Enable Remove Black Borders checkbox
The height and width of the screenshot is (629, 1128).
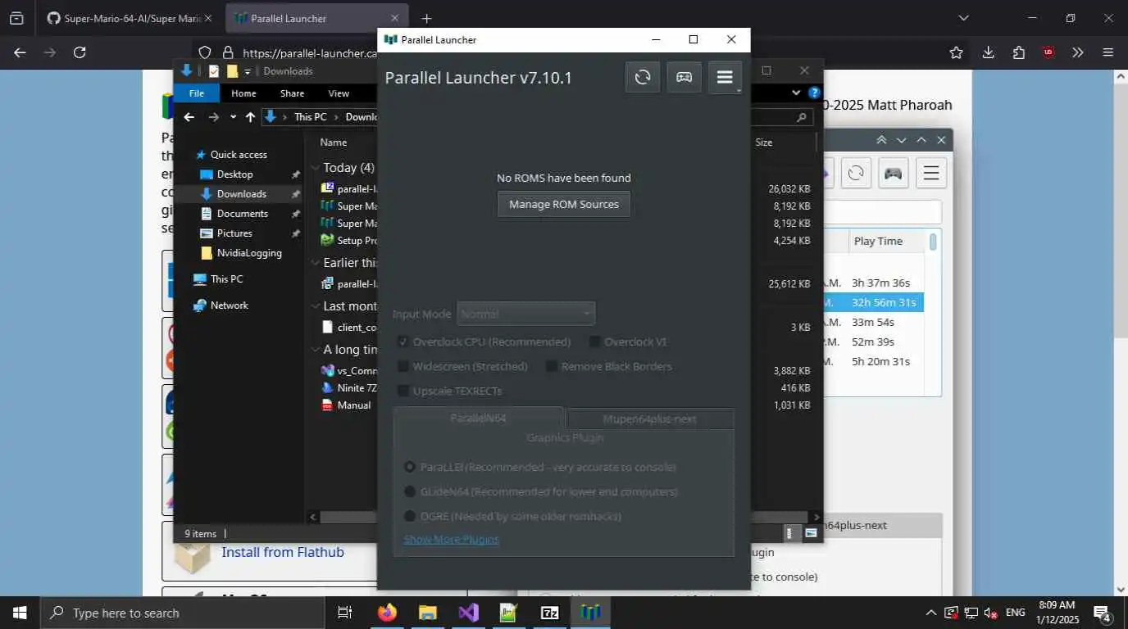coord(552,366)
